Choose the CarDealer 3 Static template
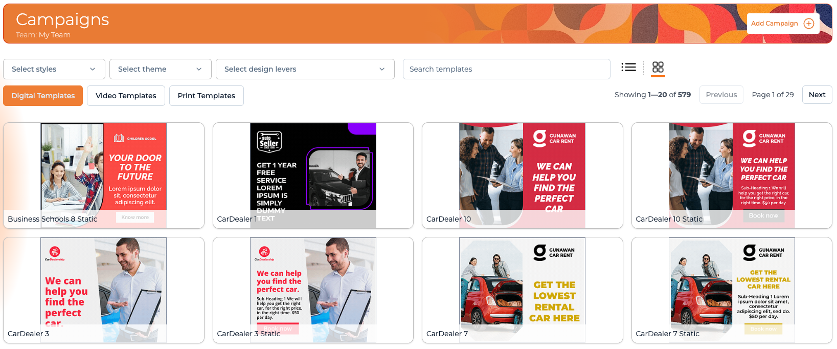The image size is (837, 349). point(313,290)
